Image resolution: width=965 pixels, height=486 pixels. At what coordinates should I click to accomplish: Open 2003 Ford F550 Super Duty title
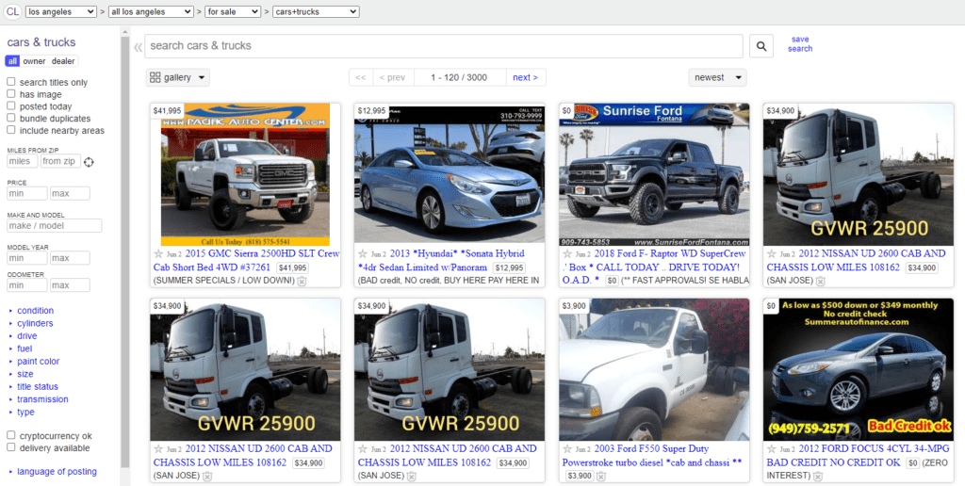click(652, 456)
